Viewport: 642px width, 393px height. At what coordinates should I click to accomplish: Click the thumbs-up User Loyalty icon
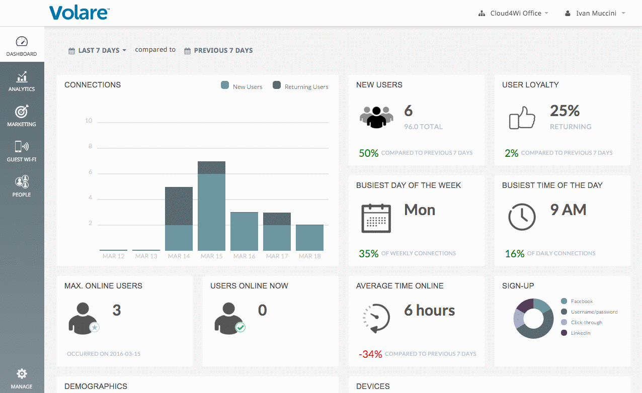coord(522,118)
